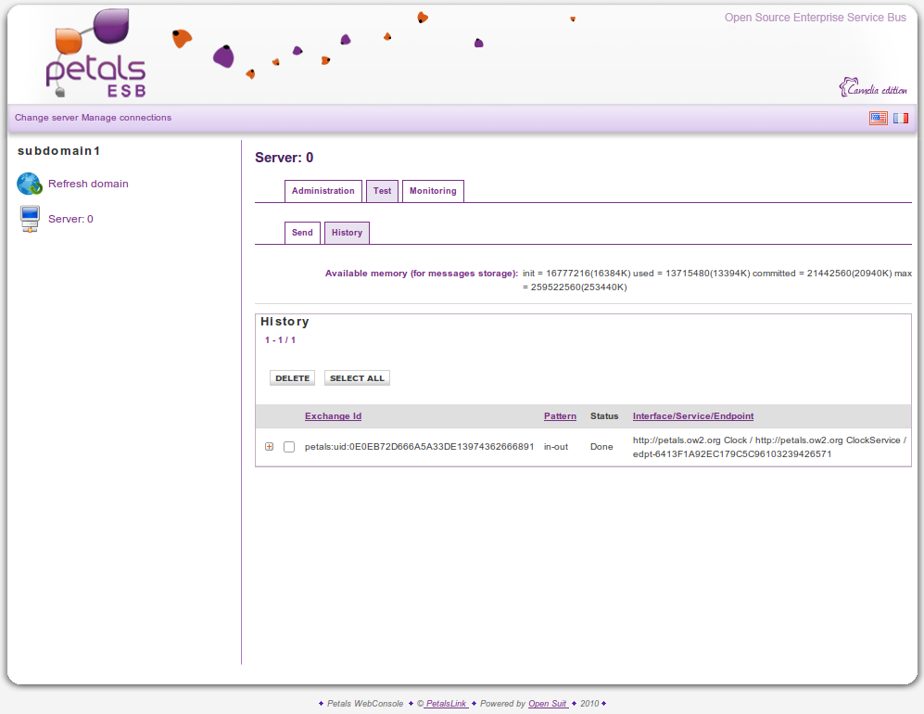Switch language with the US flag icon
This screenshot has width=924, height=714.
878,118
